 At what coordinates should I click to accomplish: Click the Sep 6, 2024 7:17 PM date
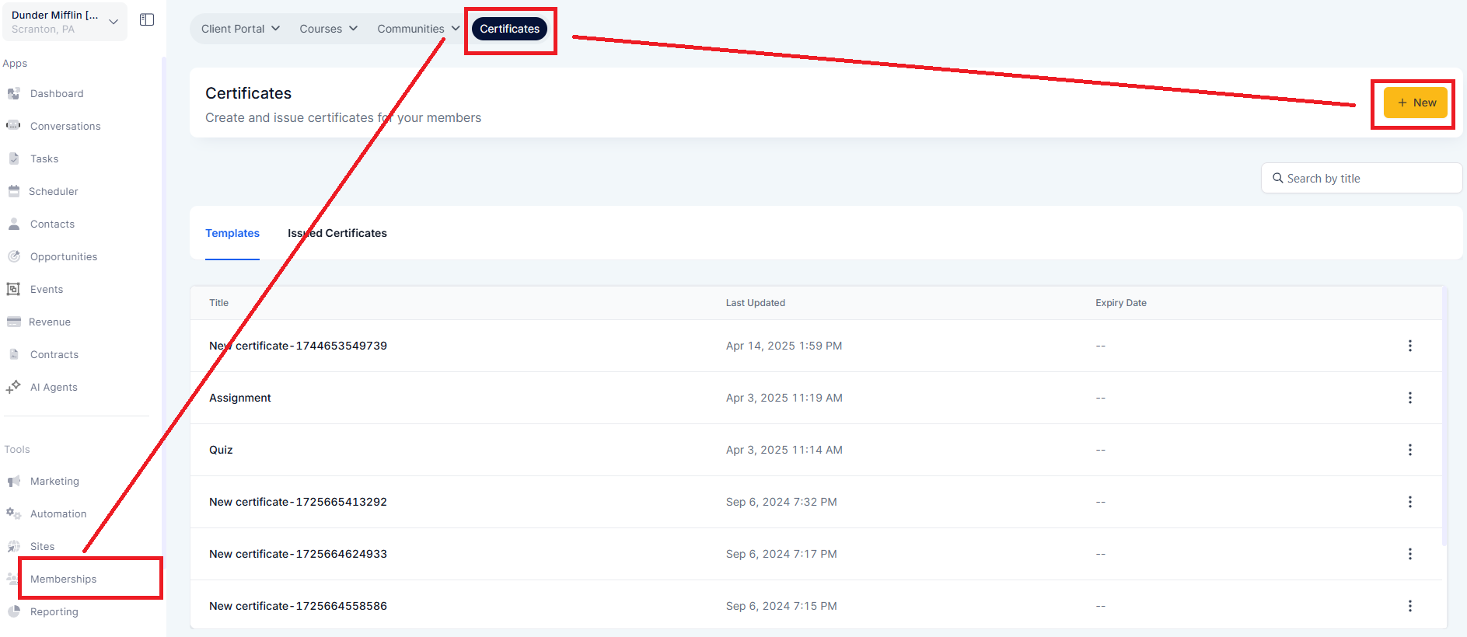click(x=781, y=554)
